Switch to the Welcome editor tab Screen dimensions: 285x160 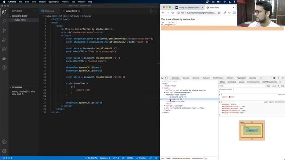click(48, 11)
